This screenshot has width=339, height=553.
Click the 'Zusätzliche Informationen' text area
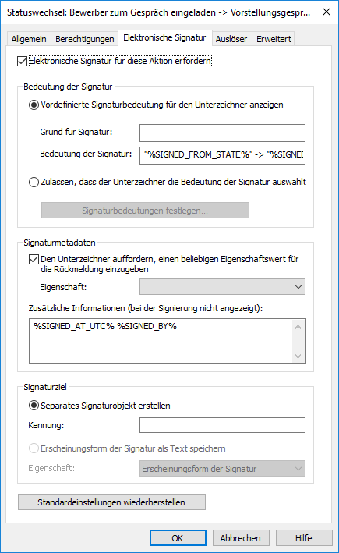tap(161, 341)
